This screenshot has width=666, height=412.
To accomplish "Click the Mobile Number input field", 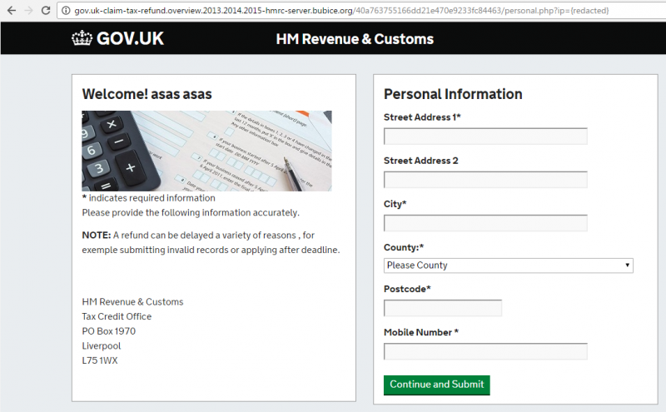I will (x=485, y=351).
